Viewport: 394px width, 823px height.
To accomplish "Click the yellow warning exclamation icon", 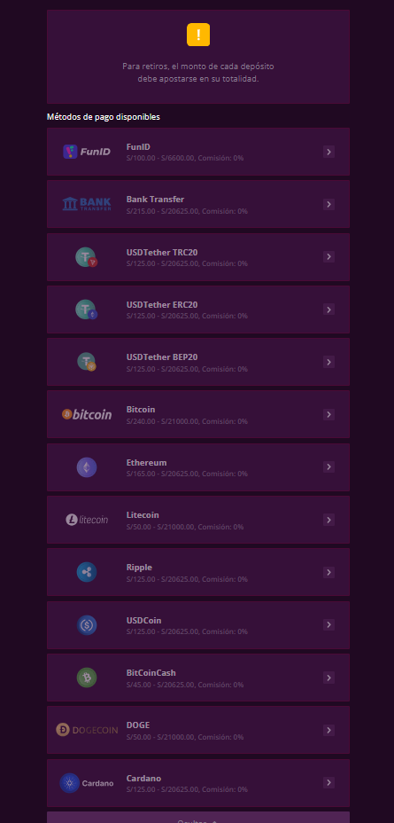I will click(x=198, y=35).
